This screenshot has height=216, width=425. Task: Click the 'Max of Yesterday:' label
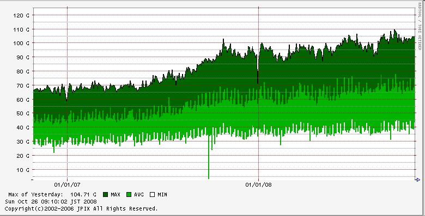(x=35, y=194)
